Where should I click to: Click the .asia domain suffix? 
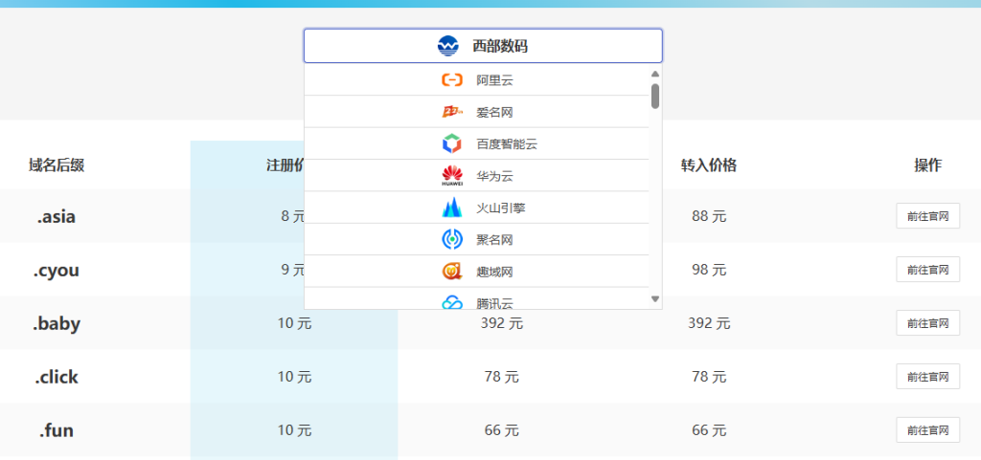point(57,216)
